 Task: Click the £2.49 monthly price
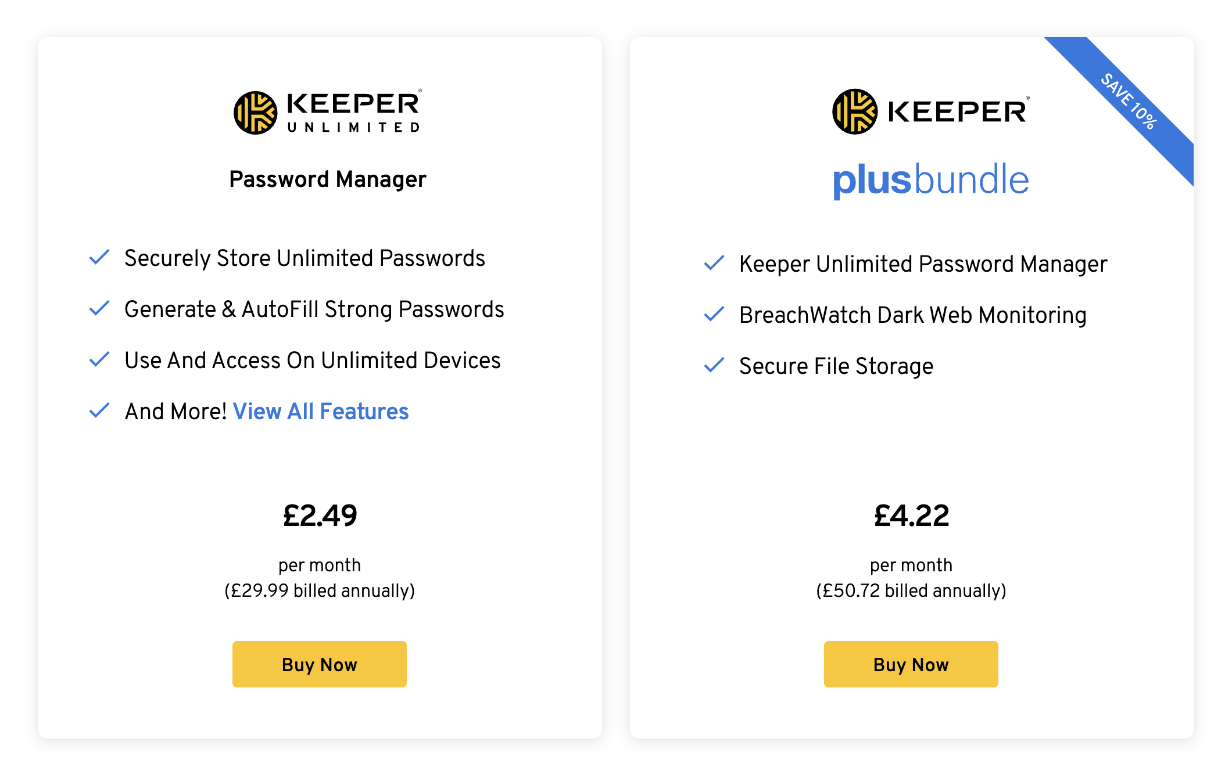click(x=320, y=516)
